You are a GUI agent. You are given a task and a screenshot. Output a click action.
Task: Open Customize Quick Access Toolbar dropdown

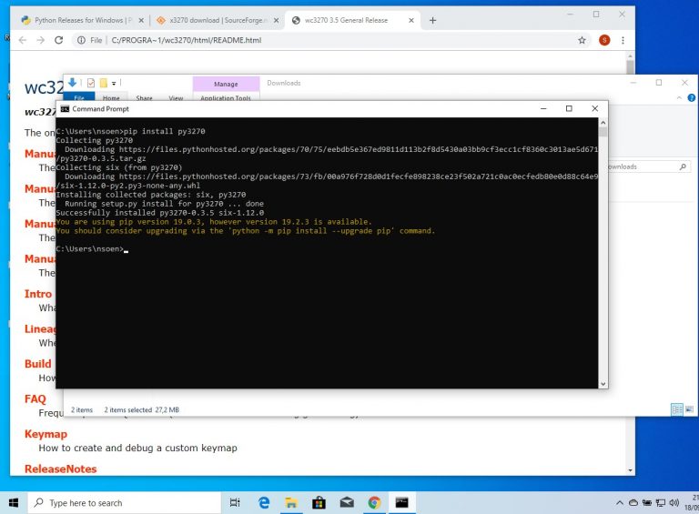point(115,83)
